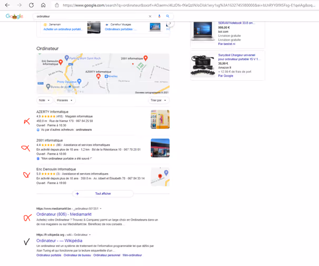319x266 pixels.
Task: Start voice search with the microphone icon
Action: click(159, 16)
